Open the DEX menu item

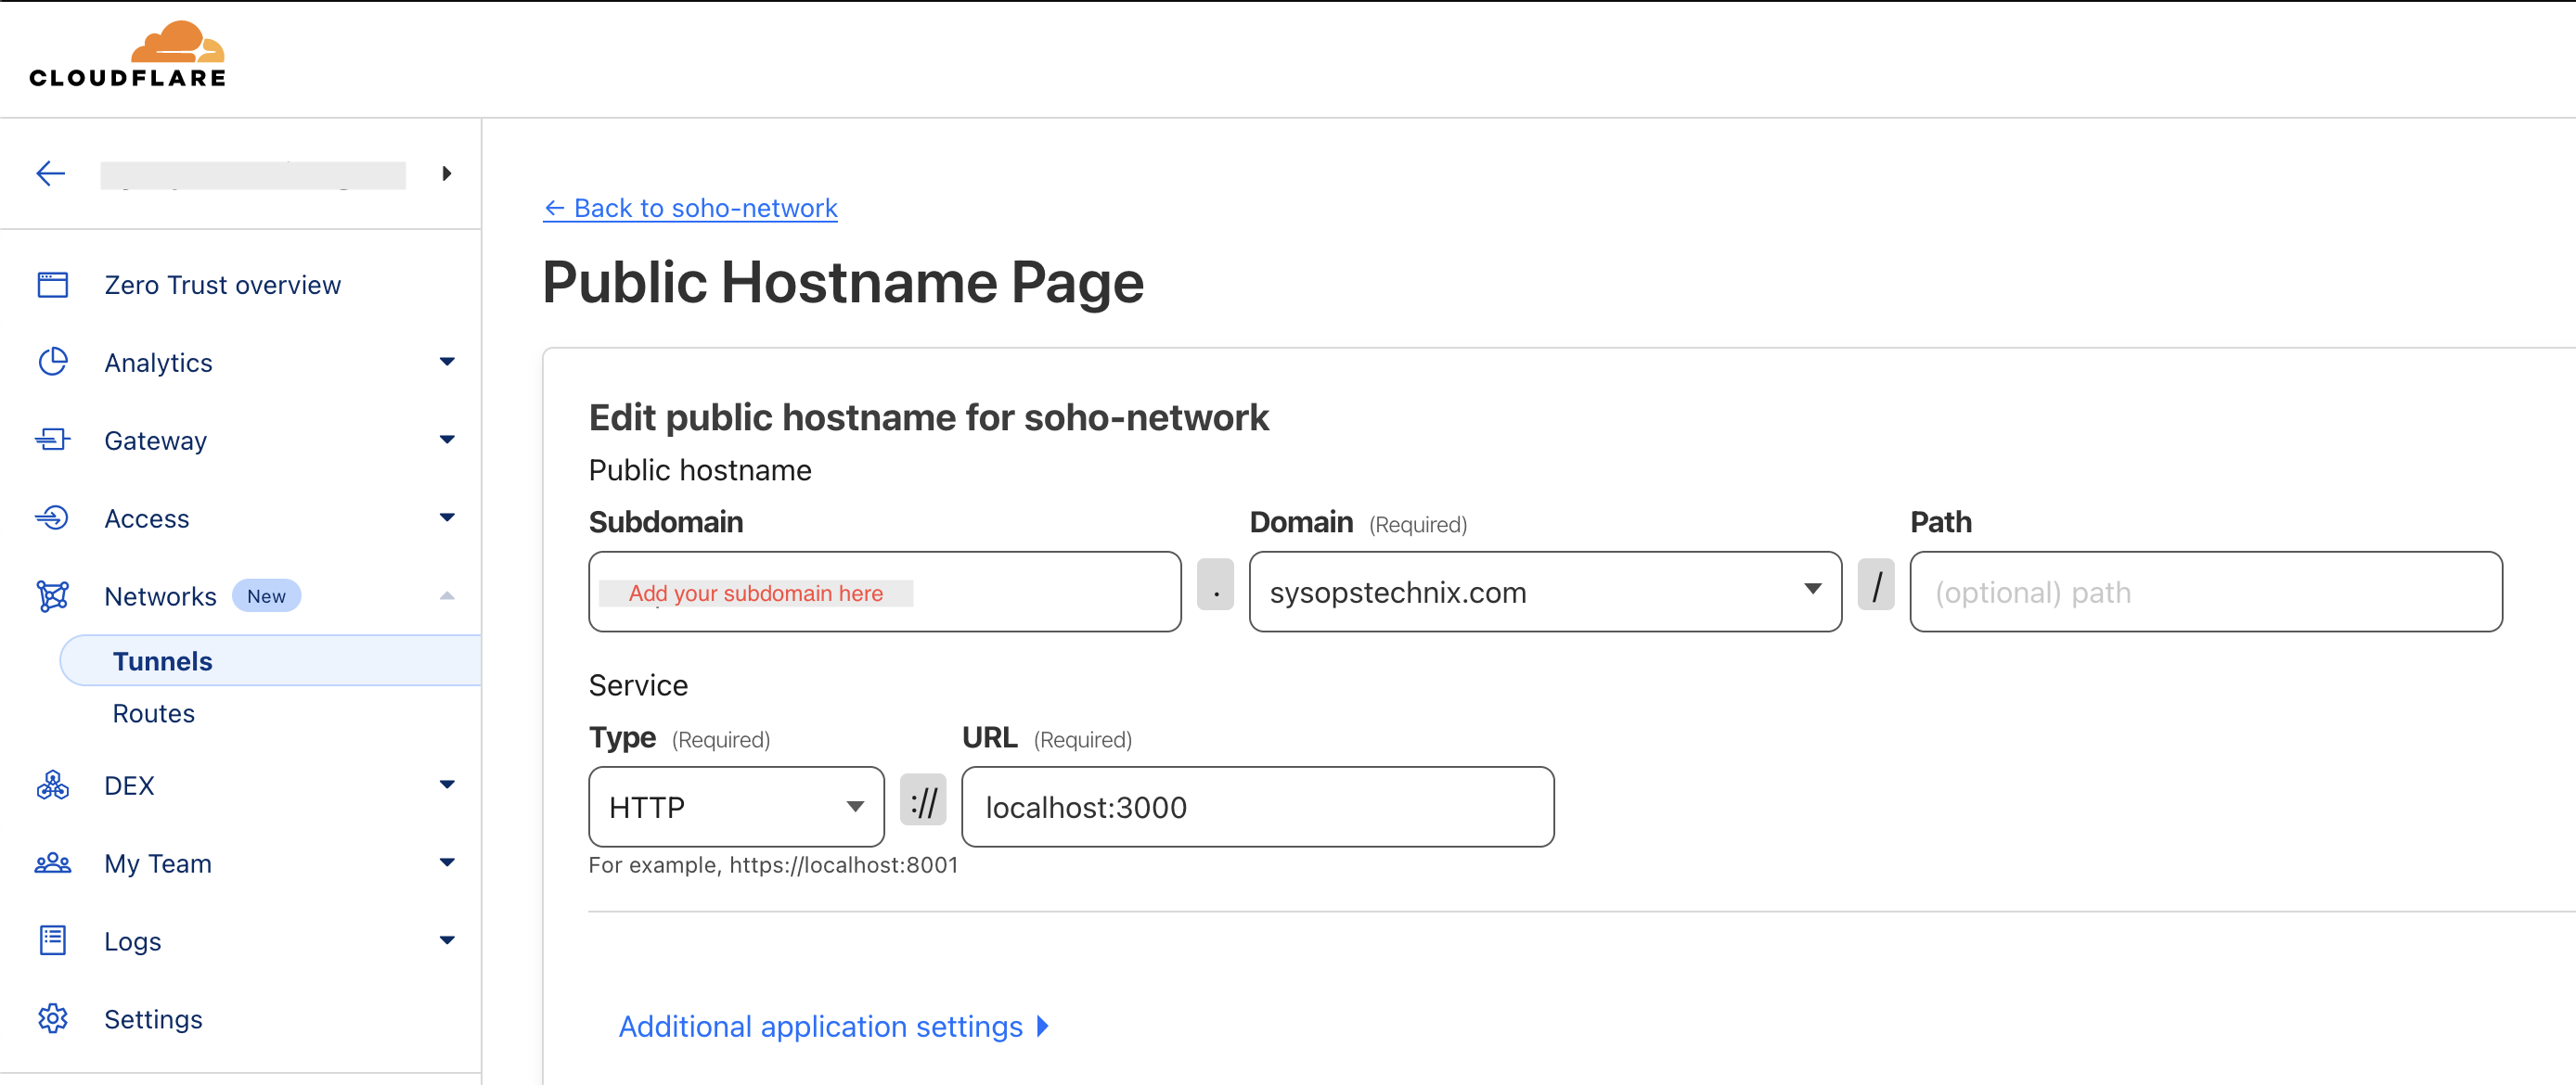click(x=129, y=785)
